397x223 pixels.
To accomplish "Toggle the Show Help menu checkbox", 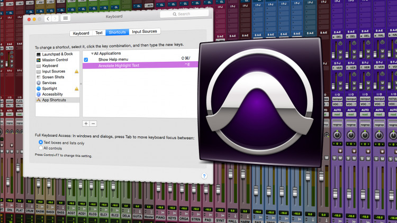I will click(86, 60).
